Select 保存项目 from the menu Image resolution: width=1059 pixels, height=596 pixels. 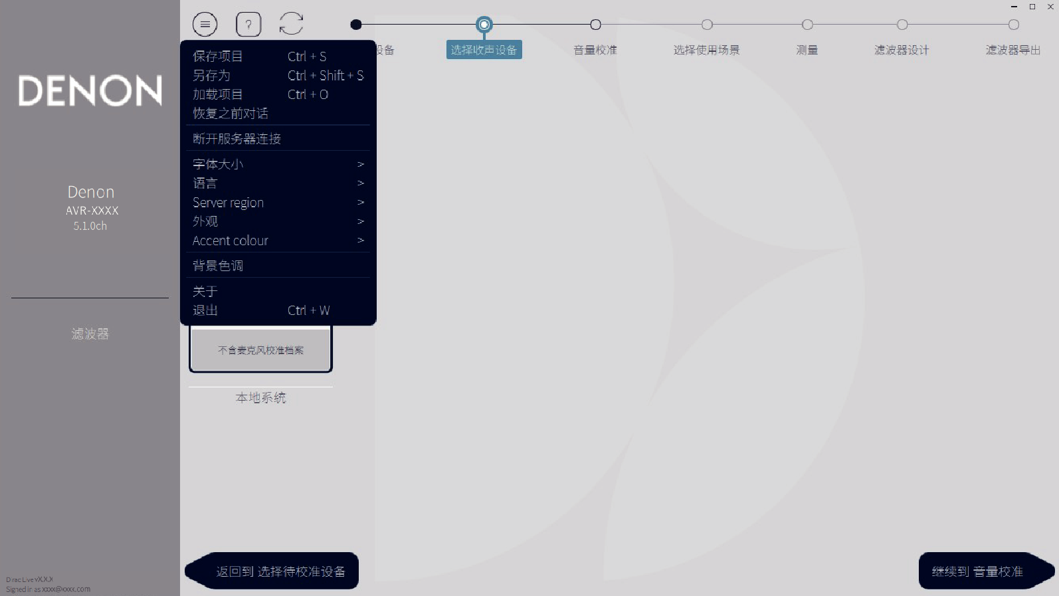[x=218, y=56]
